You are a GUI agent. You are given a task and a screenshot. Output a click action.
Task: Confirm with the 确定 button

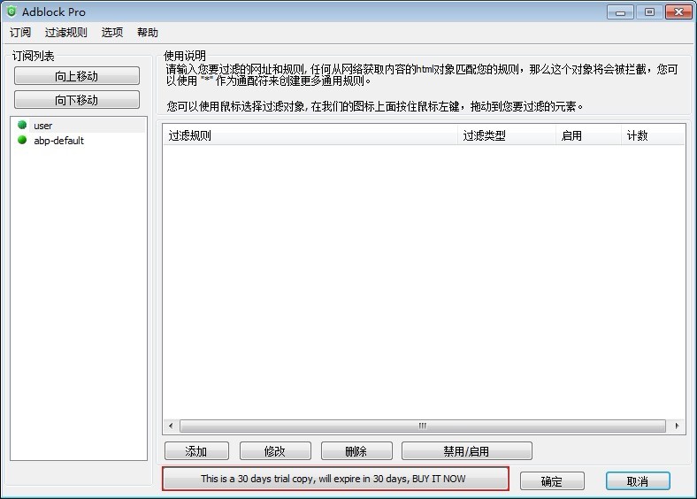click(x=552, y=481)
